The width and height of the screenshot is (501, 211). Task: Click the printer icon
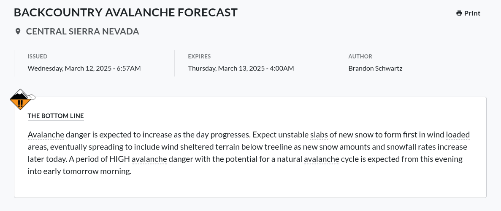click(x=459, y=13)
